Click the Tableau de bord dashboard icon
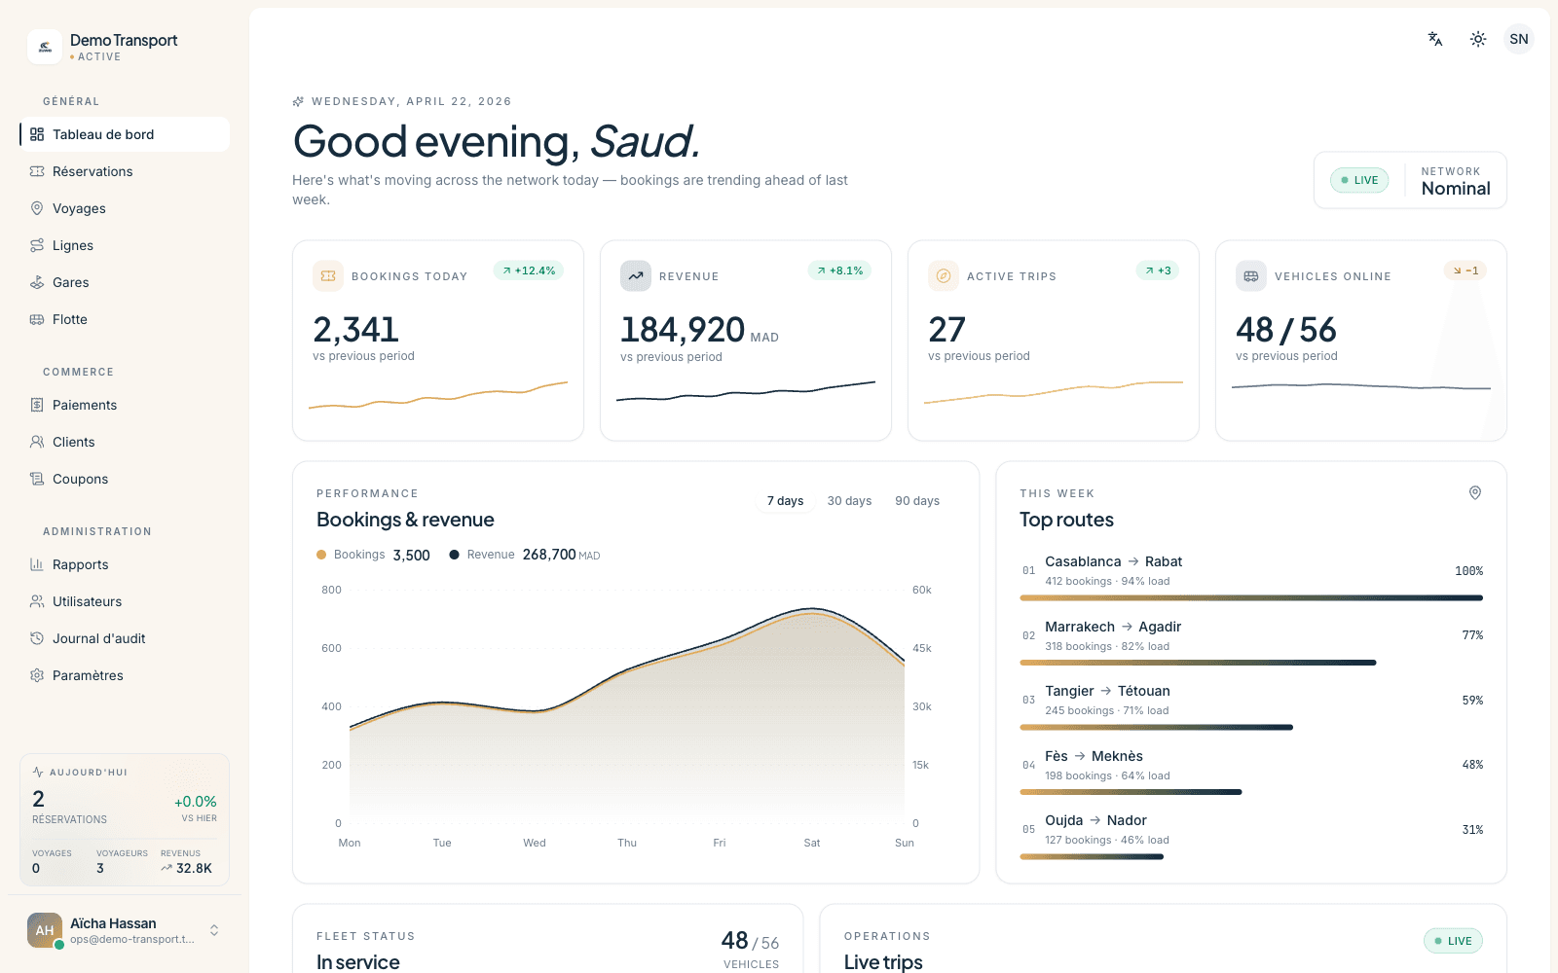The width and height of the screenshot is (1558, 973). [x=37, y=134]
